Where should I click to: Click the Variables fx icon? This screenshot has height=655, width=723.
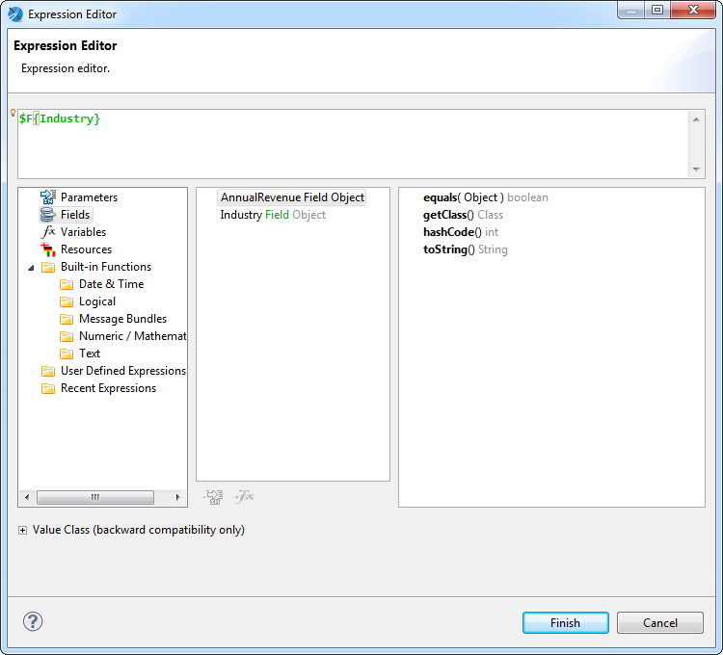coord(48,232)
